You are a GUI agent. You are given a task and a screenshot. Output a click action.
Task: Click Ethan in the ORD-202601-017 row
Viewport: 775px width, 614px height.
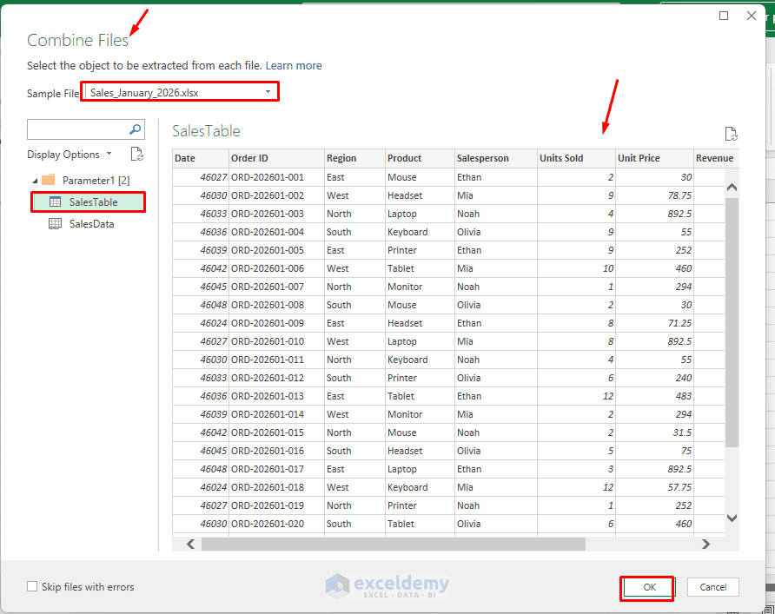496,469
